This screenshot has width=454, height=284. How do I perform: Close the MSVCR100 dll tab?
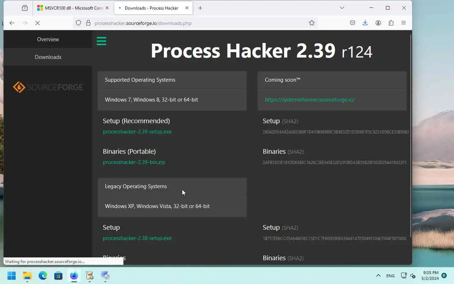[107, 8]
